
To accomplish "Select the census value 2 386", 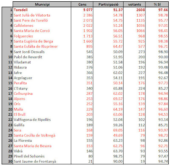I will pos(88,15).
